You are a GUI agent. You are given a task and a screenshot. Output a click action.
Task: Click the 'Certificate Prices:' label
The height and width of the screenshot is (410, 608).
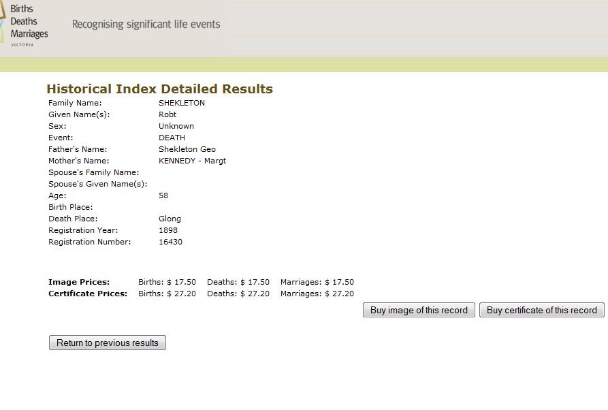click(88, 294)
